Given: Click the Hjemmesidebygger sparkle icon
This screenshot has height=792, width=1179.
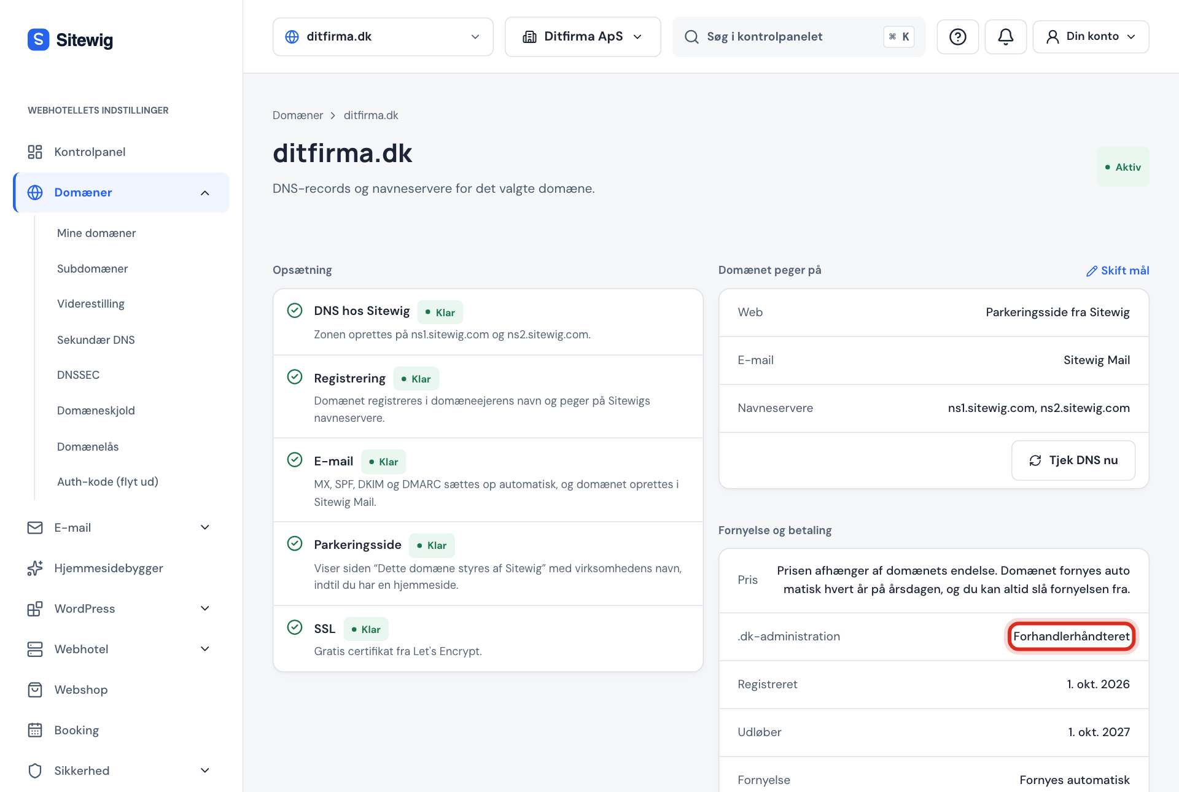Looking at the screenshot, I should (x=35, y=568).
